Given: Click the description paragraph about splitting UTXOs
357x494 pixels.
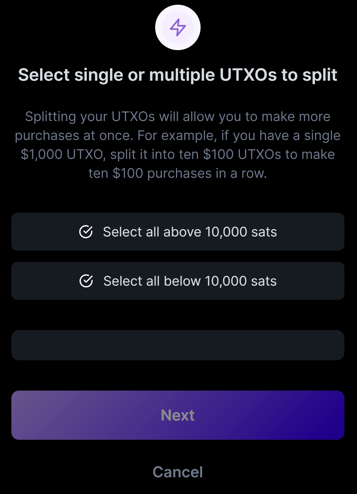Looking at the screenshot, I should pos(178,145).
